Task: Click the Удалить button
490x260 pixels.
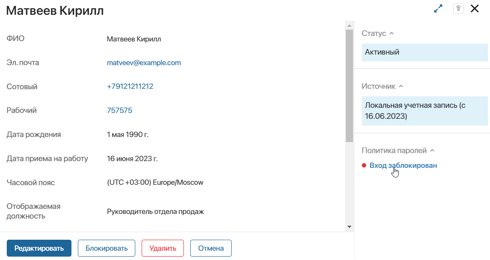Action: pyautogui.click(x=163, y=248)
